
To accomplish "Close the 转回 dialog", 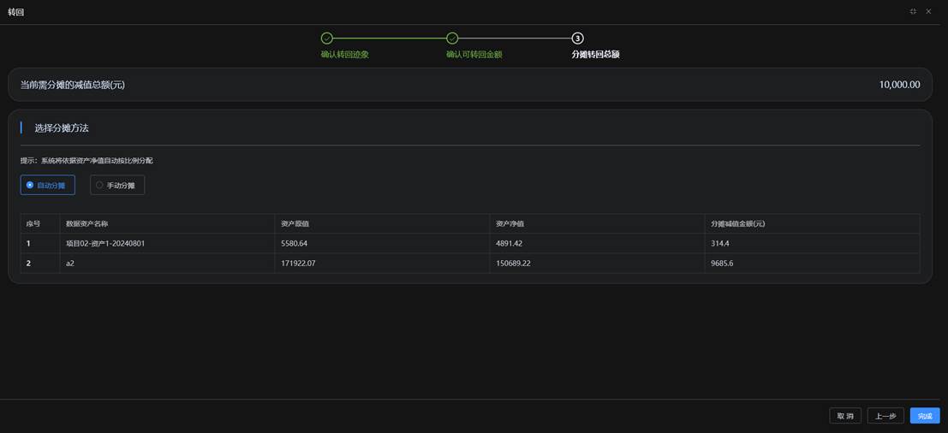I will click(x=928, y=12).
